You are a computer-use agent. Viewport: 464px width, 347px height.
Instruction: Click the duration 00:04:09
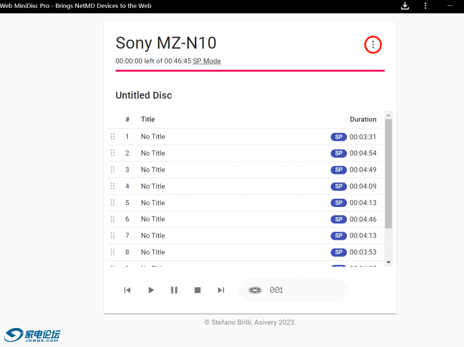coord(363,186)
